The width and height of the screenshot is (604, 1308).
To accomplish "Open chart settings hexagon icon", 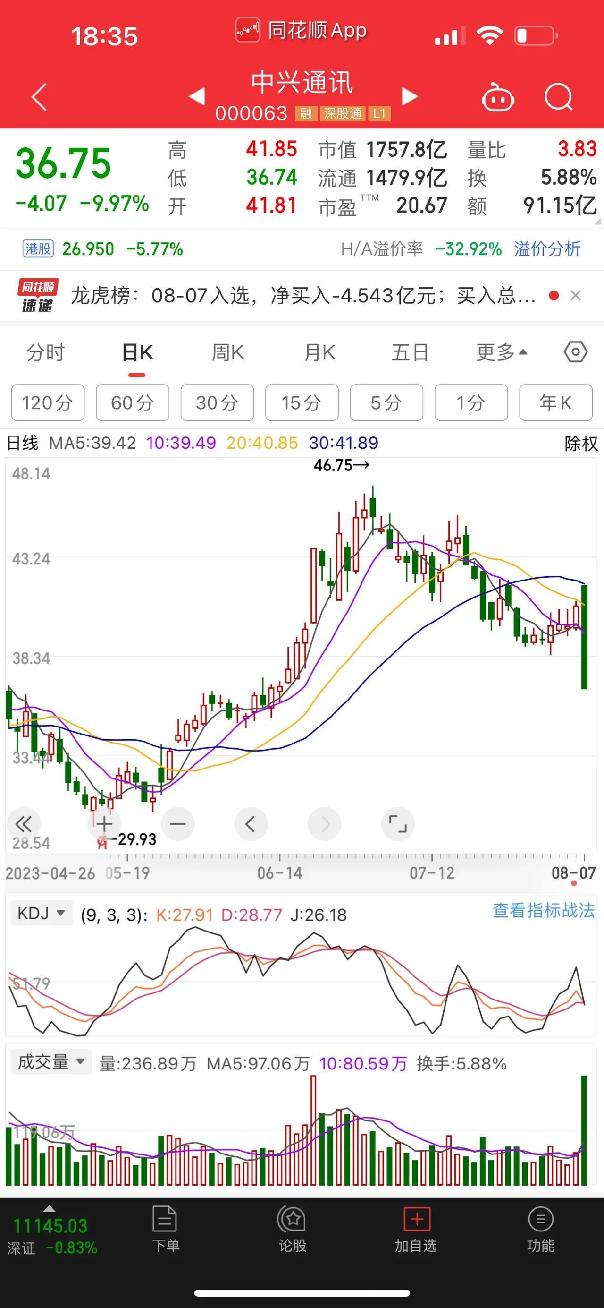I will click(x=576, y=352).
